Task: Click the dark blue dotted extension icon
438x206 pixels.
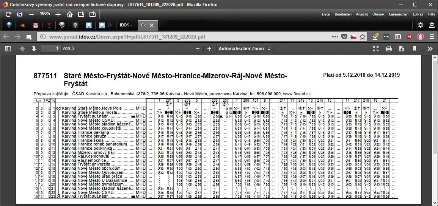Action: [386, 37]
